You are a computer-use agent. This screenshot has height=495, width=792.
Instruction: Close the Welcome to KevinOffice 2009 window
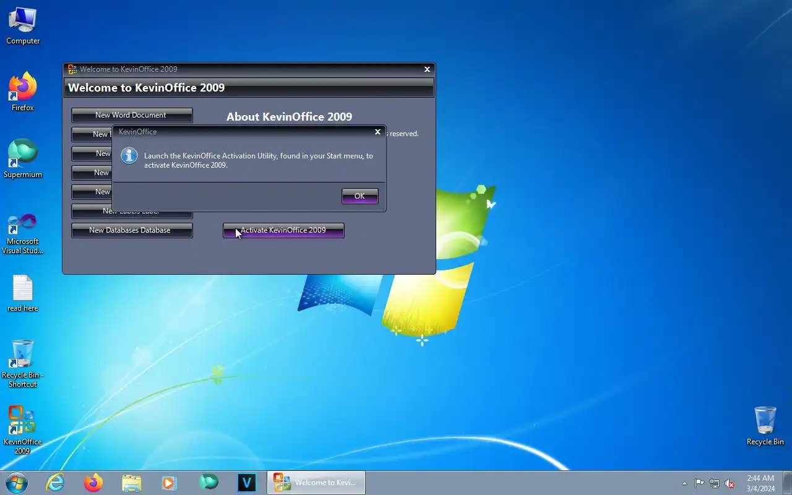click(x=427, y=69)
